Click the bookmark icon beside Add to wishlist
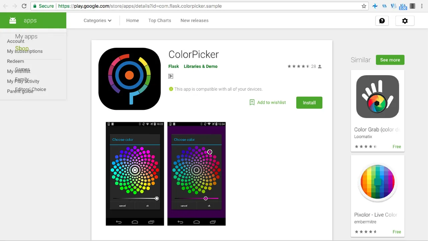 tap(252, 102)
